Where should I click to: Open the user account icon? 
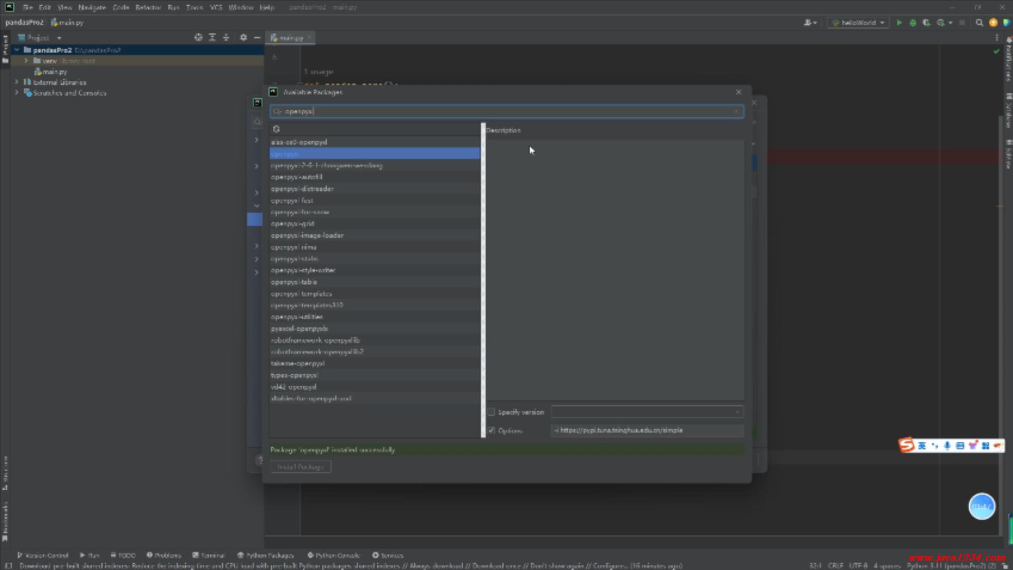(x=809, y=23)
